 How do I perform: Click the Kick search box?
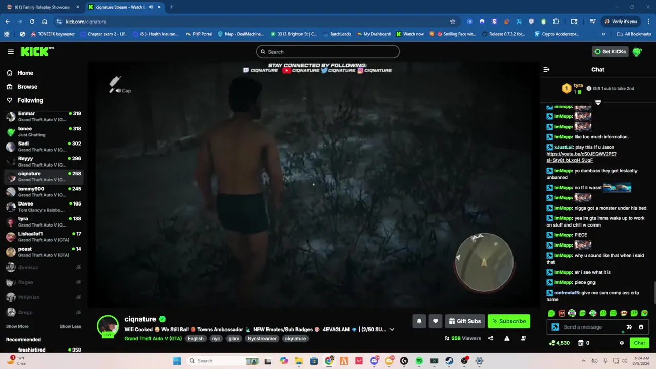tap(328, 52)
